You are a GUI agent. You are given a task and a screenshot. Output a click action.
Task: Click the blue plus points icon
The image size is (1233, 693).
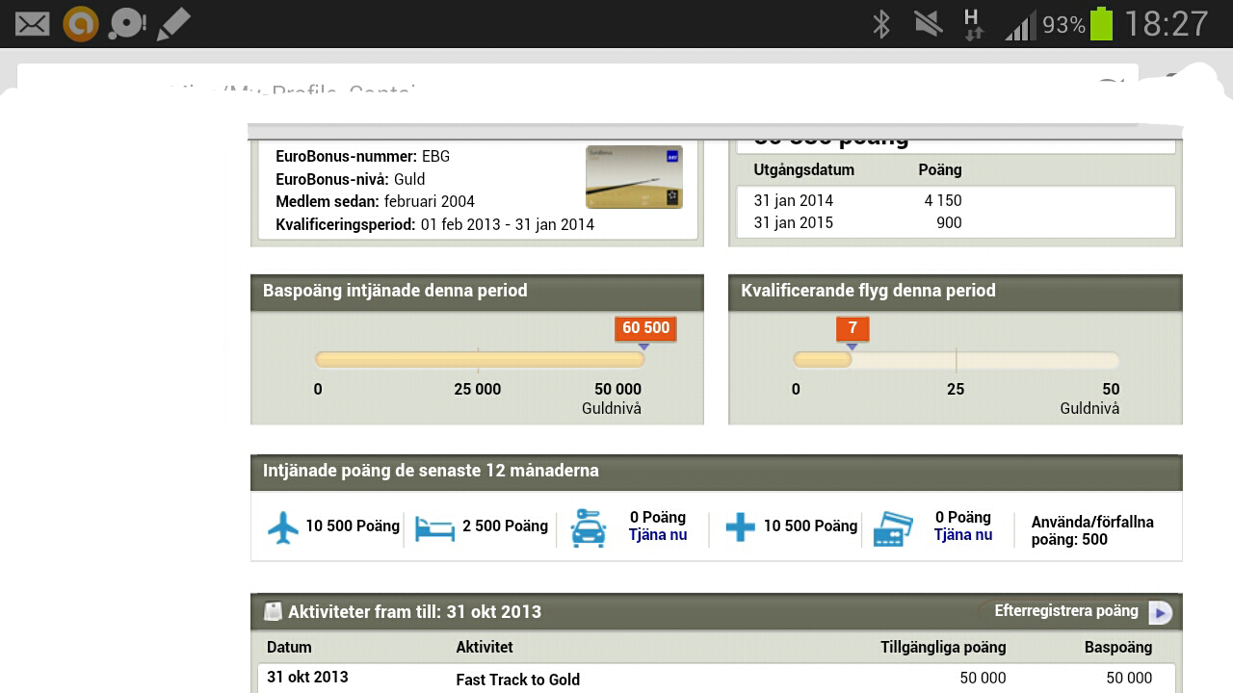[x=740, y=527]
